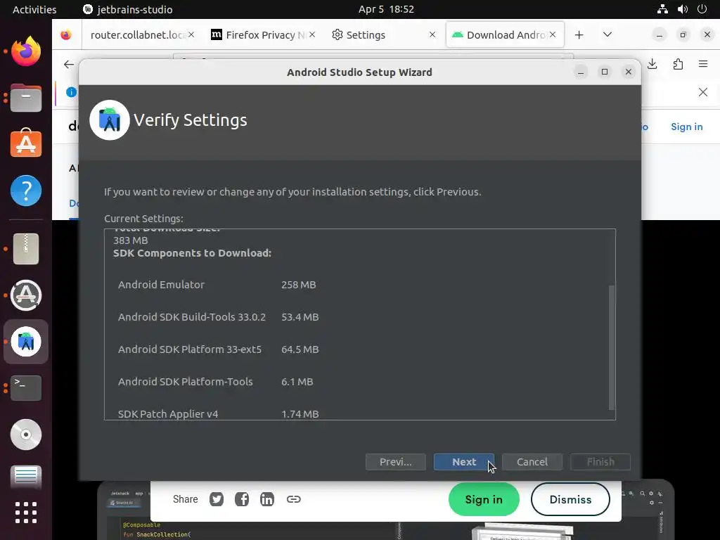This screenshot has width=720, height=540.
Task: Open the disc drive icon in dock
Action: 26,435
